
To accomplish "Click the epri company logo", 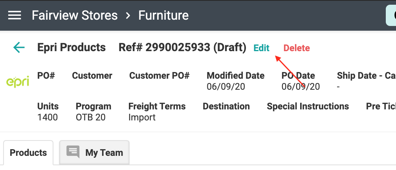I will click(18, 81).
